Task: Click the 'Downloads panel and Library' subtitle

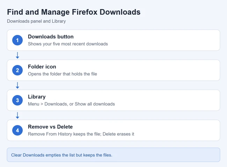Action: [x=36, y=21]
